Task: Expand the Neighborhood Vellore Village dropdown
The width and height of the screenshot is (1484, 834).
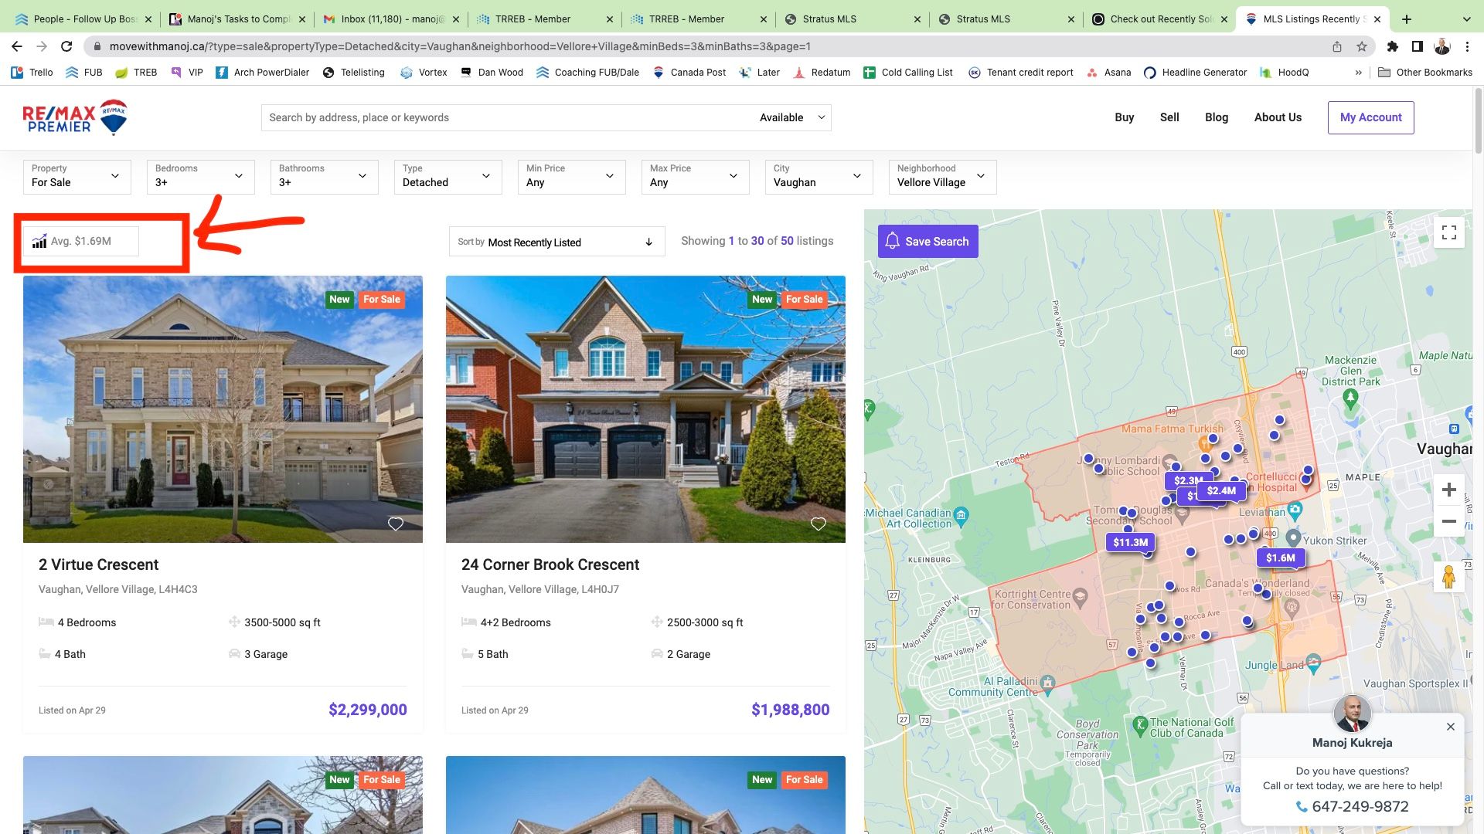Action: pos(941,176)
